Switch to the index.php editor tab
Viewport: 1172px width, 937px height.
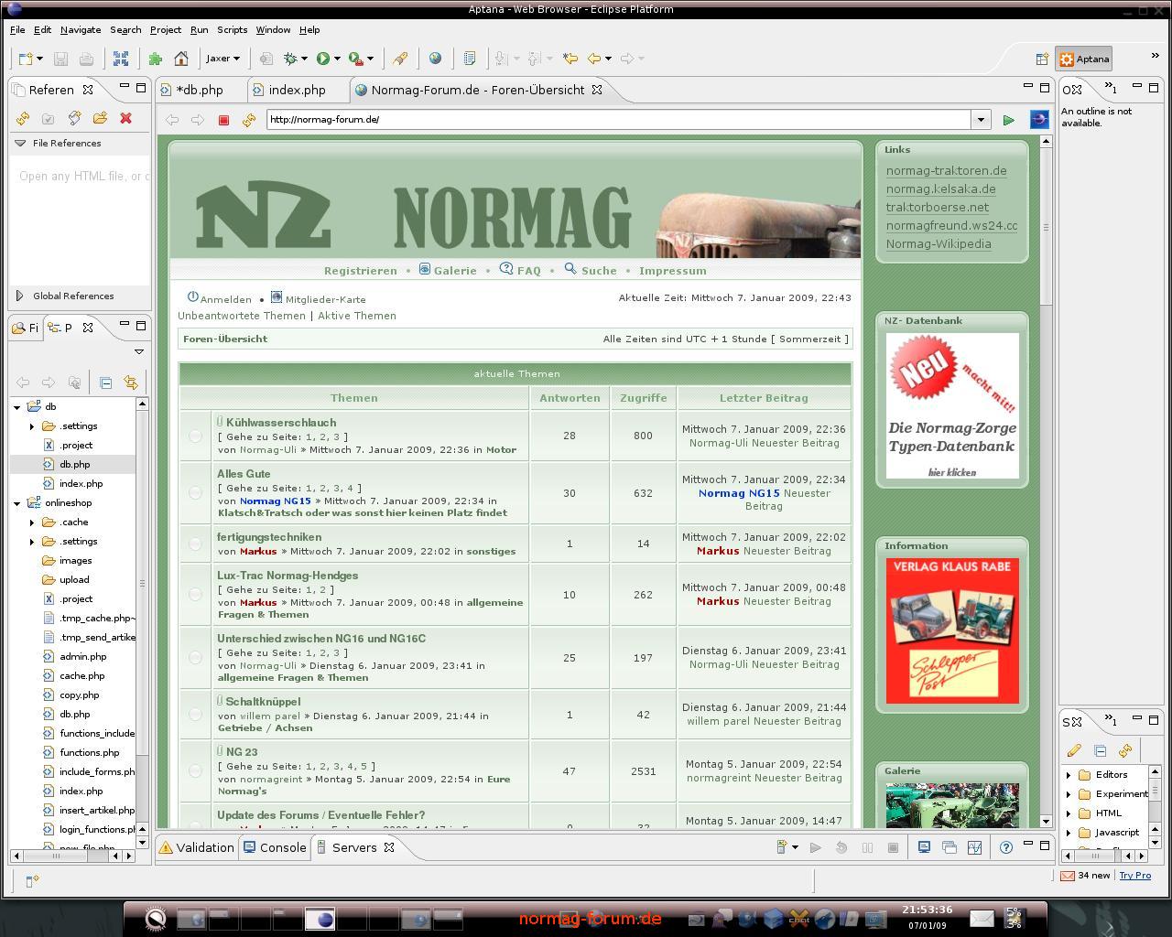click(297, 90)
